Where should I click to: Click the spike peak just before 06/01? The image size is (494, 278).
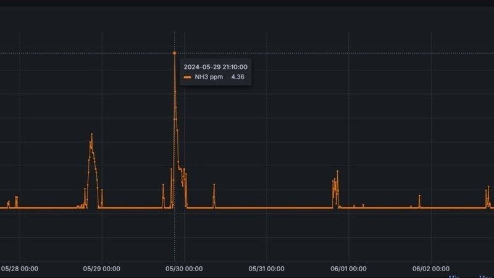(x=337, y=171)
